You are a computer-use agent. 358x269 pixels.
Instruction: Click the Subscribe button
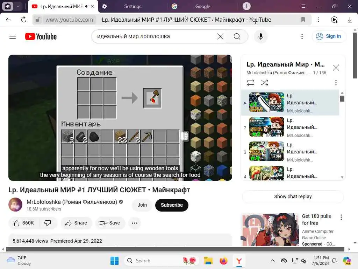tap(172, 205)
